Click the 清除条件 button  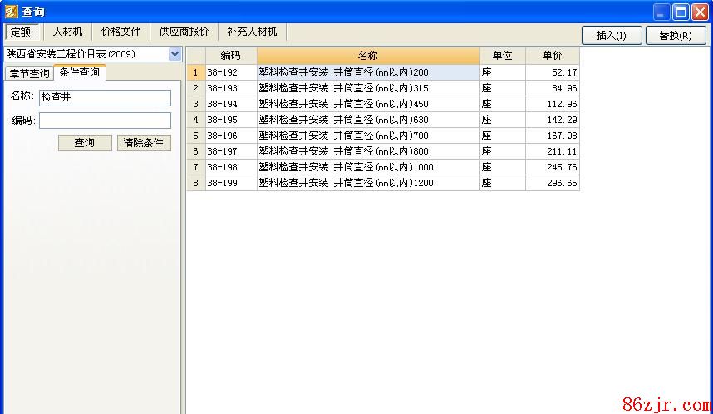(x=143, y=143)
